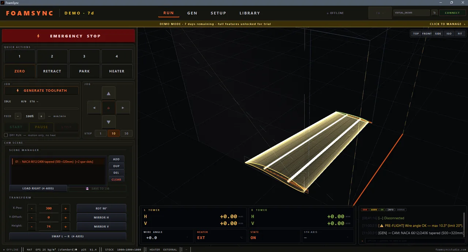Jog up with the up arrow

point(109,93)
